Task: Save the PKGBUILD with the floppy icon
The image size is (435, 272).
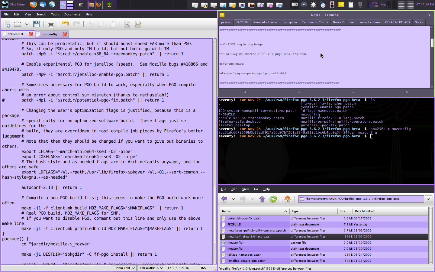Action: coord(37,24)
